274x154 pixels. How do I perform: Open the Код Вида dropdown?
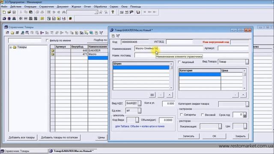[137, 120]
